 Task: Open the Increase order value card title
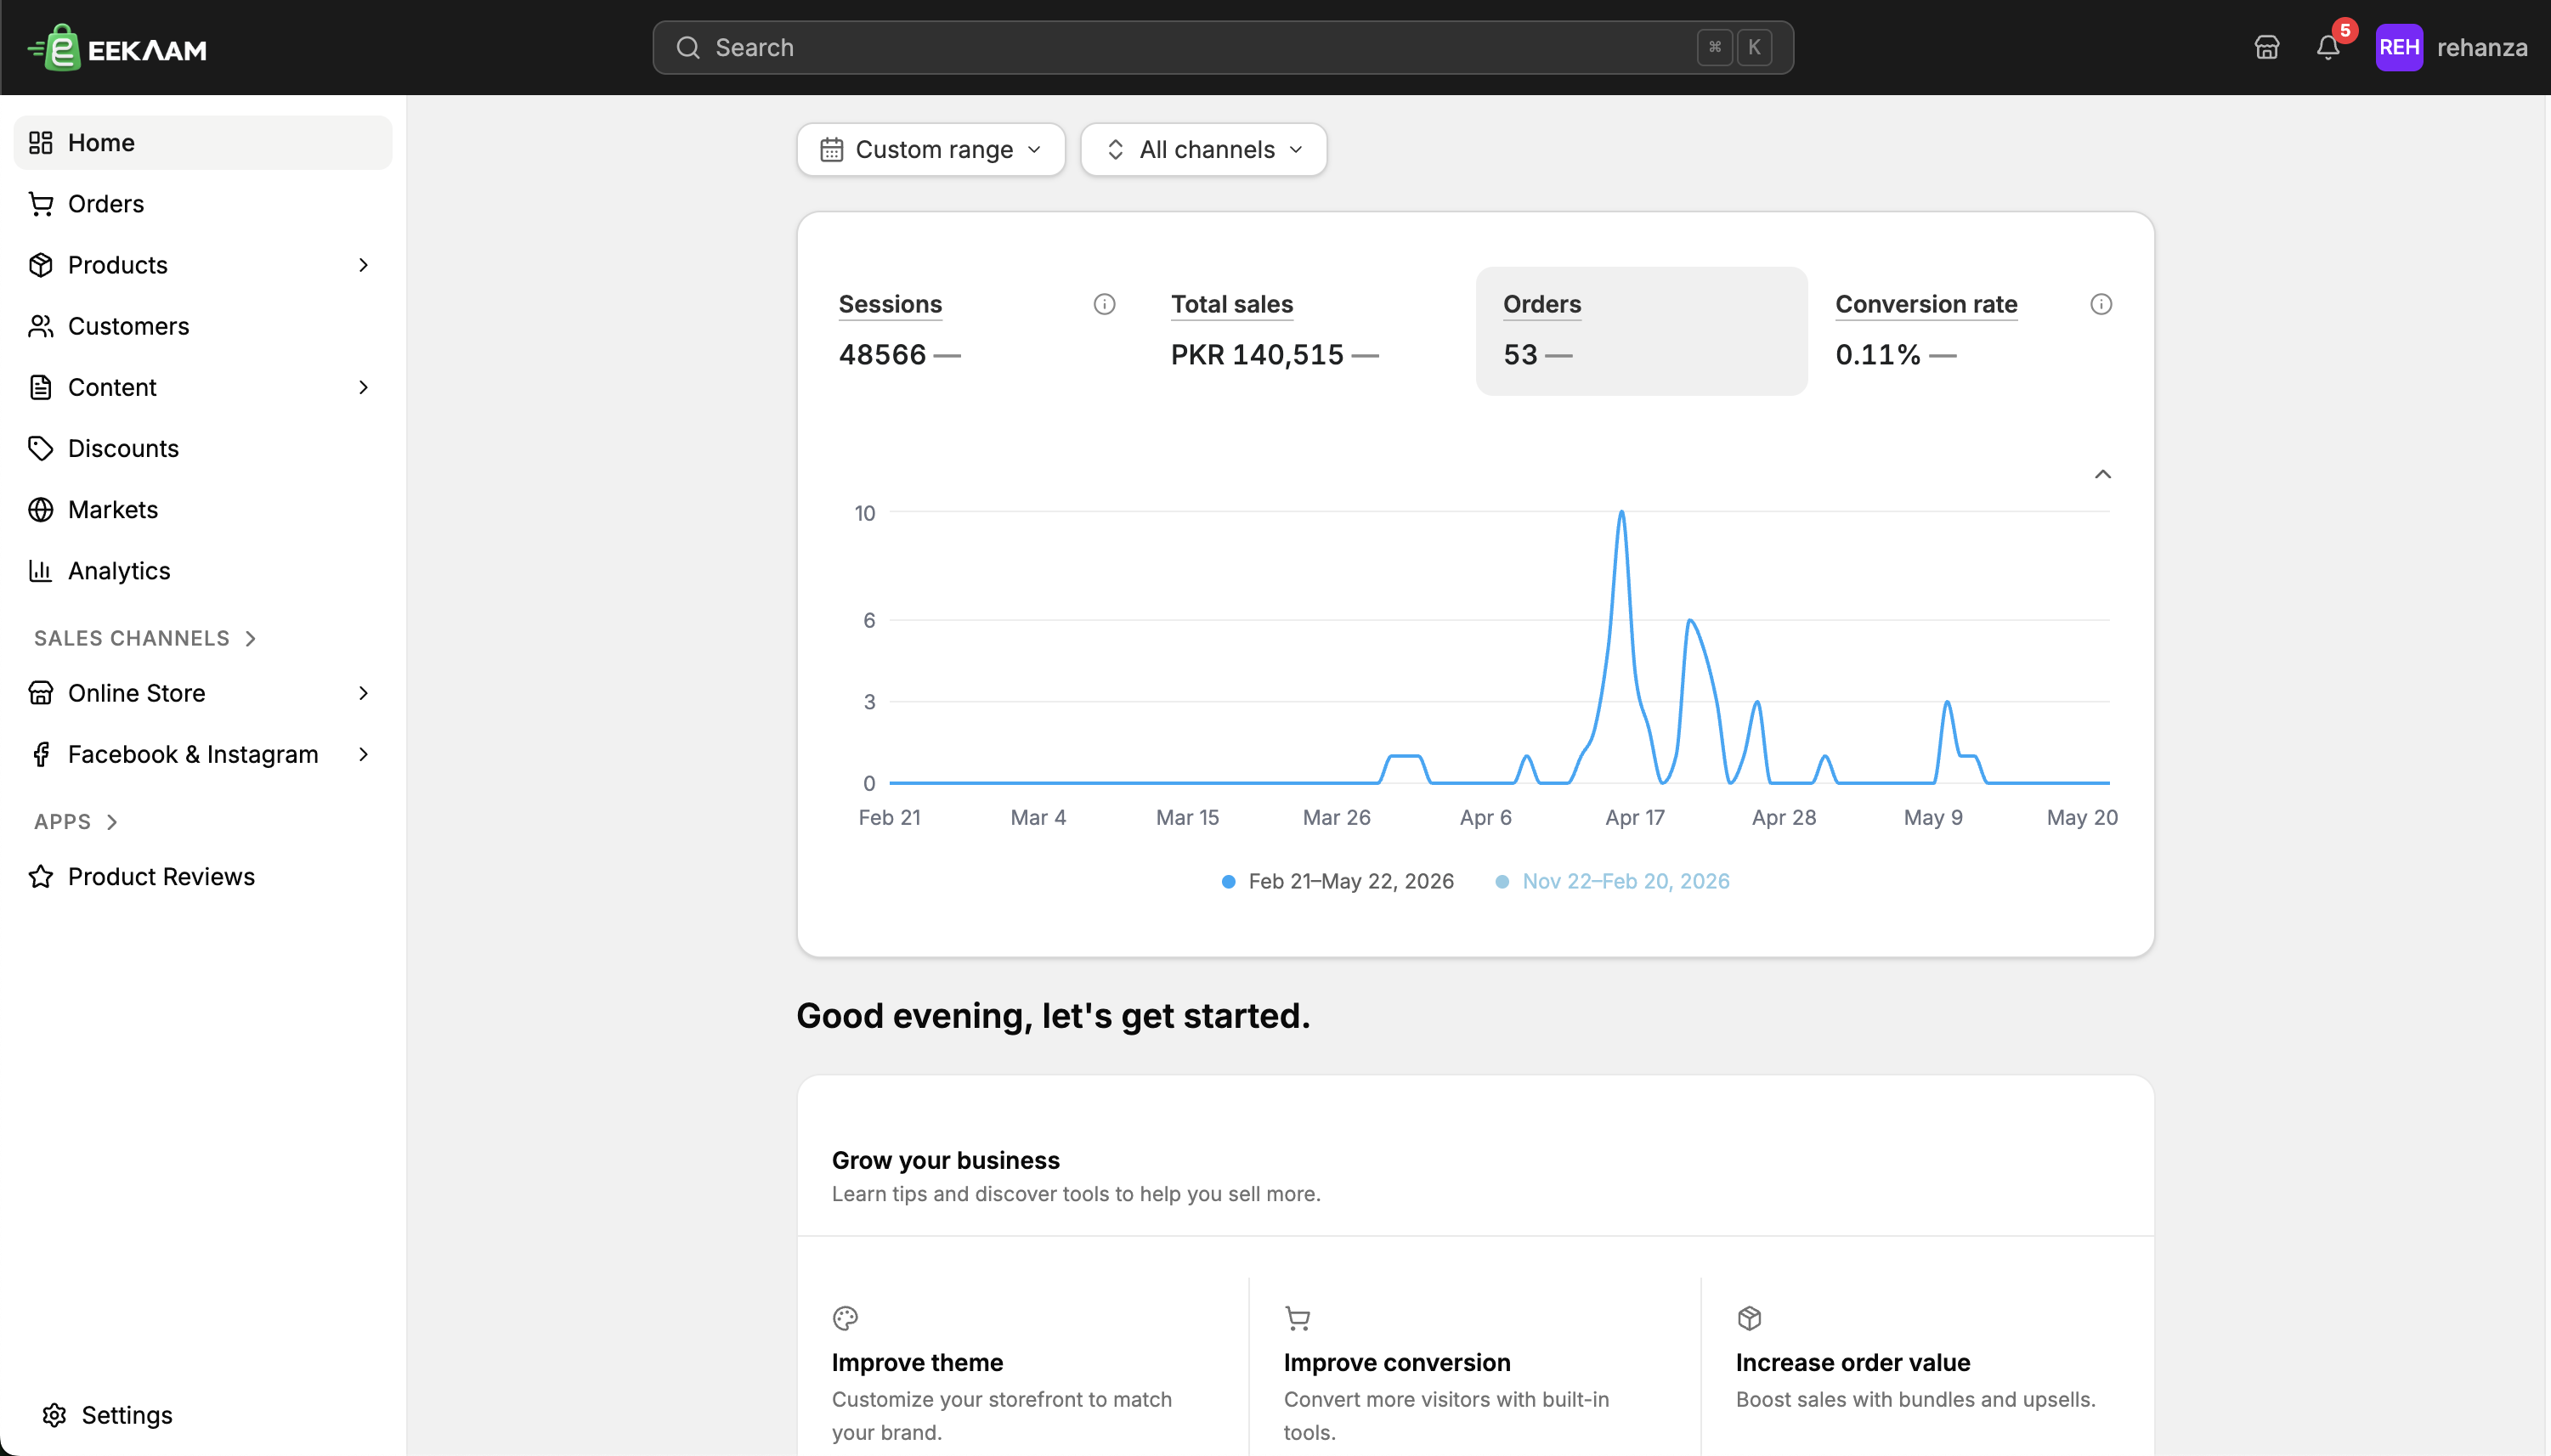coord(1852,1362)
